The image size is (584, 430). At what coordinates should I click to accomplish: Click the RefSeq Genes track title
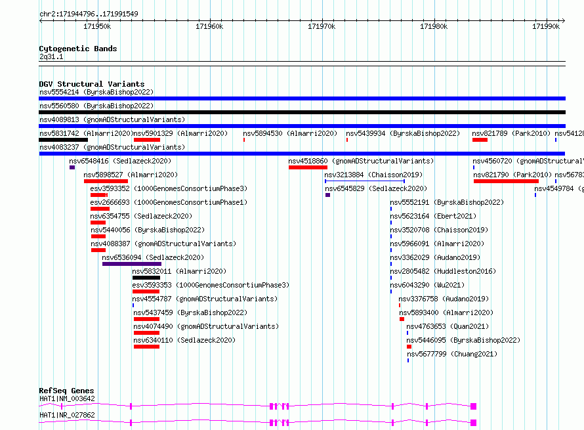point(66,391)
